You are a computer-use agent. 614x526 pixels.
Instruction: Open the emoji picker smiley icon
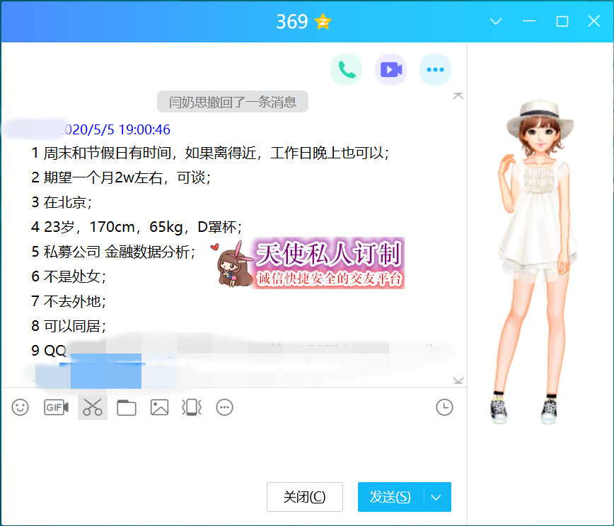click(21, 407)
